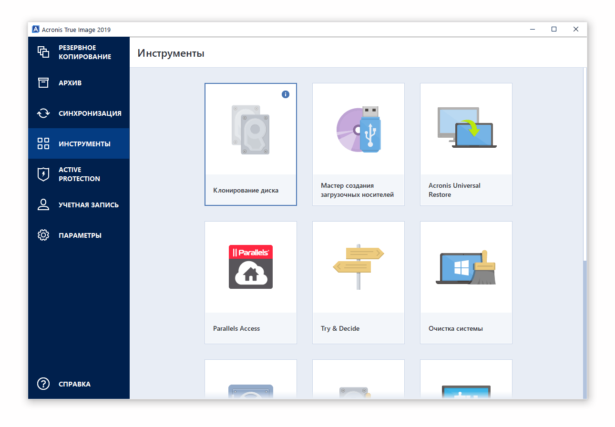Maximize the Acronis True Image window
Viewport: 615px width, 427px height.
554,29
